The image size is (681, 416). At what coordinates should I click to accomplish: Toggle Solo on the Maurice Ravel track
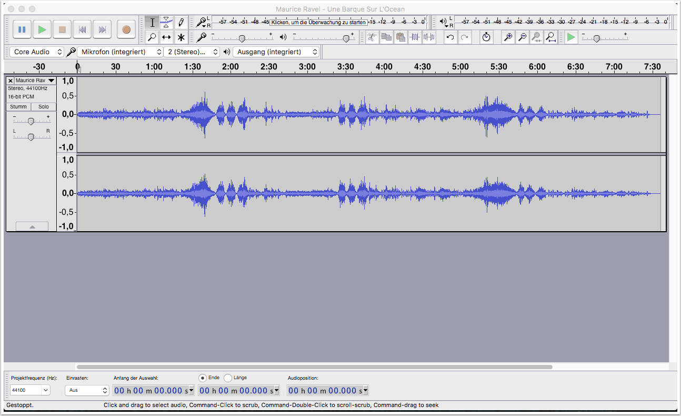coord(43,107)
